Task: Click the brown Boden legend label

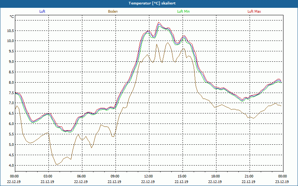Action: pos(113,12)
